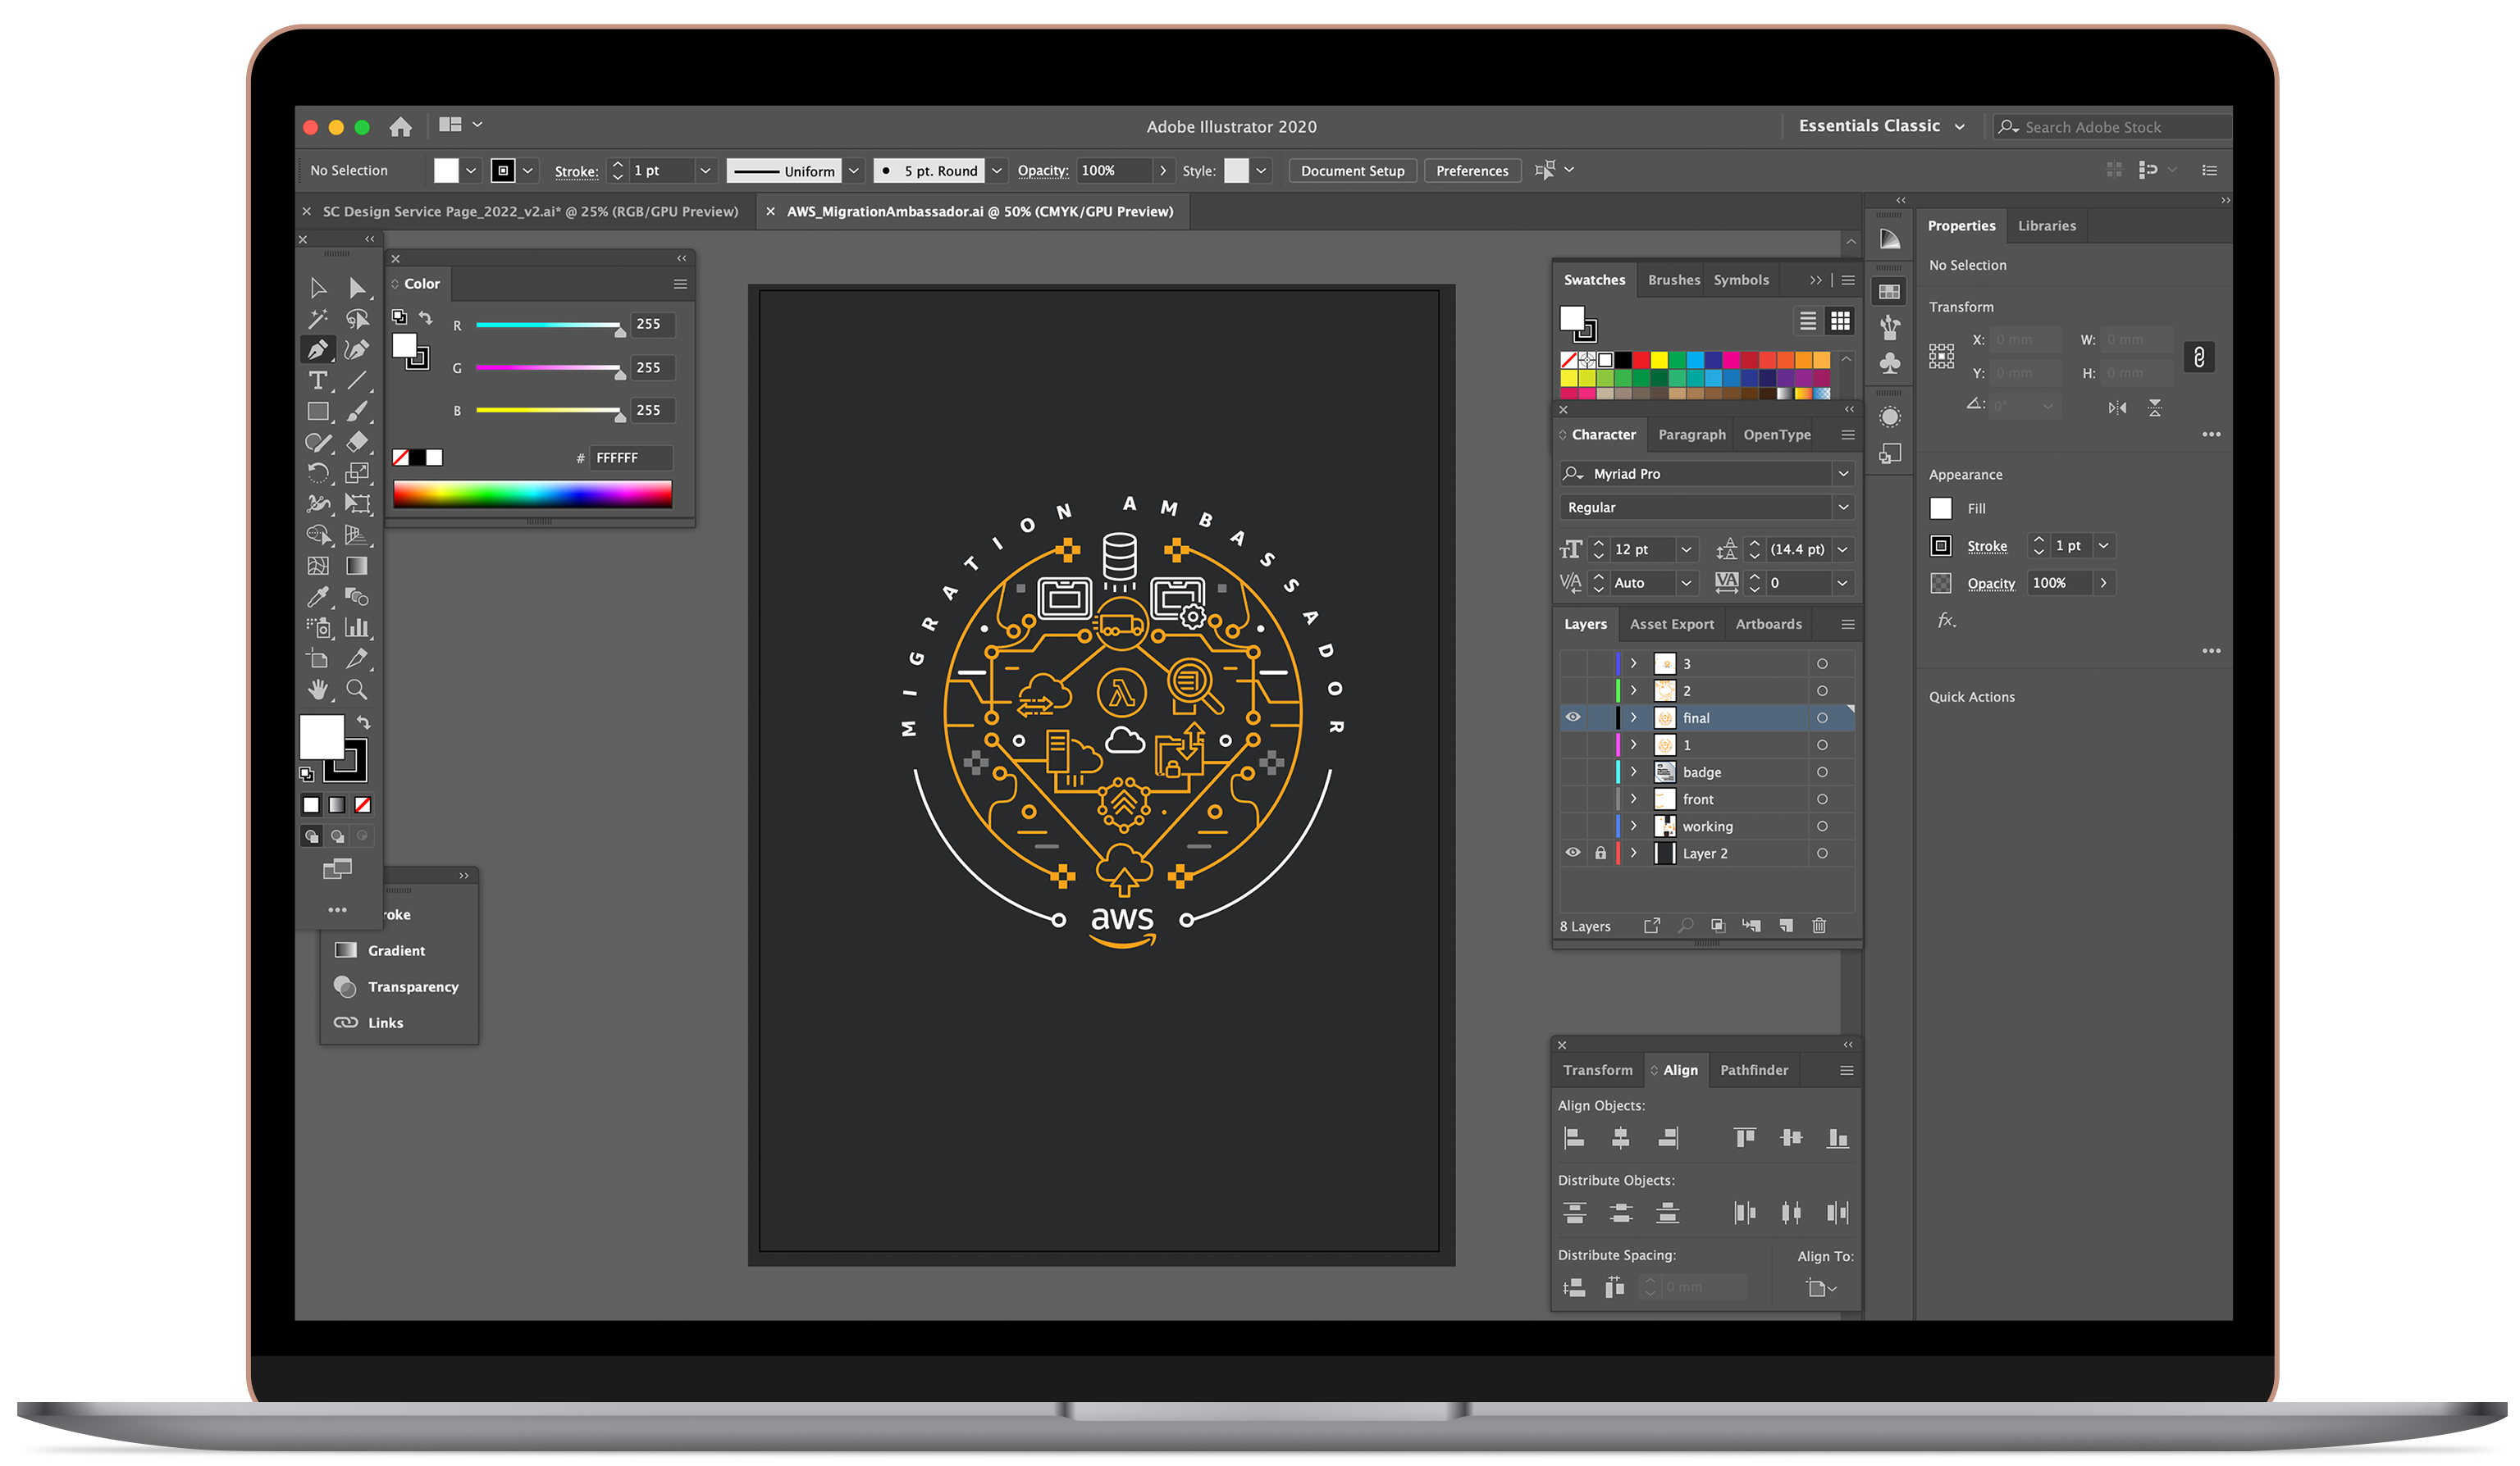Open the Myriad Pro font family dropdown
The height and width of the screenshot is (1466, 2520).
(1843, 474)
